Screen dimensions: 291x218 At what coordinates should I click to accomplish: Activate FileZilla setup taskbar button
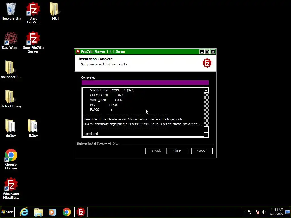[81, 212]
